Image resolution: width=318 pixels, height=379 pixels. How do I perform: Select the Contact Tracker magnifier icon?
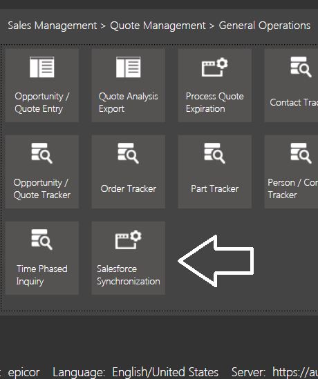301,67
